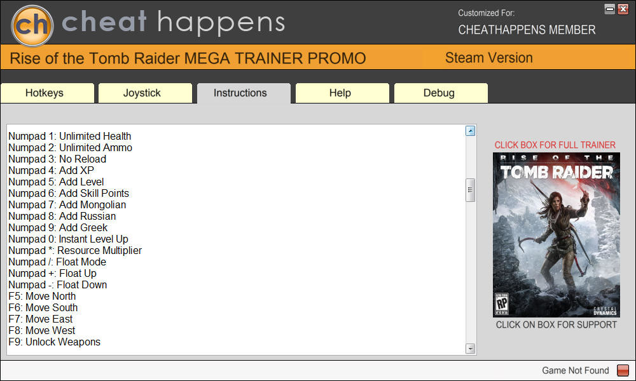The width and height of the screenshot is (636, 381).
Task: Minimize the trainer window
Action: tap(610, 9)
